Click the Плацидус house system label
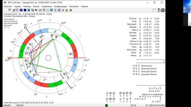Screen dimensions: 191x107 8,25
